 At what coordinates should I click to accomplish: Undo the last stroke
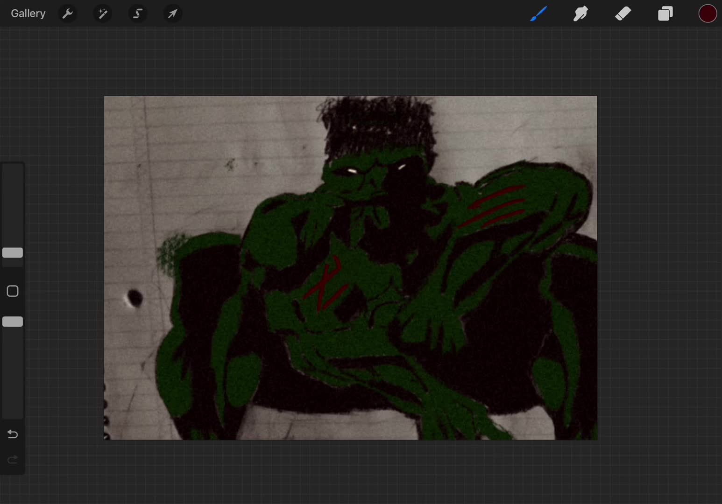click(x=13, y=434)
